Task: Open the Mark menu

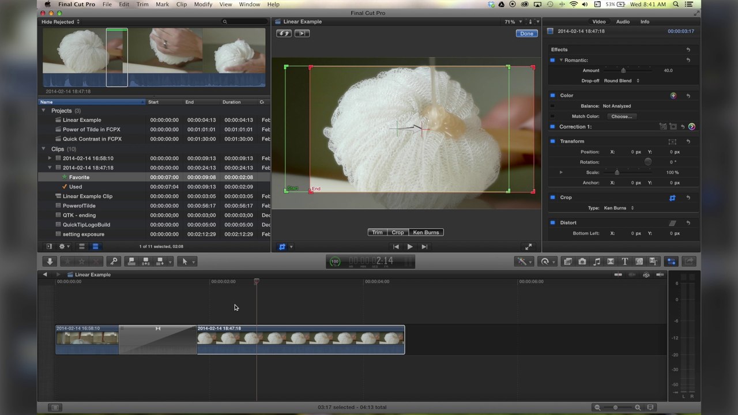Action: 163,5
